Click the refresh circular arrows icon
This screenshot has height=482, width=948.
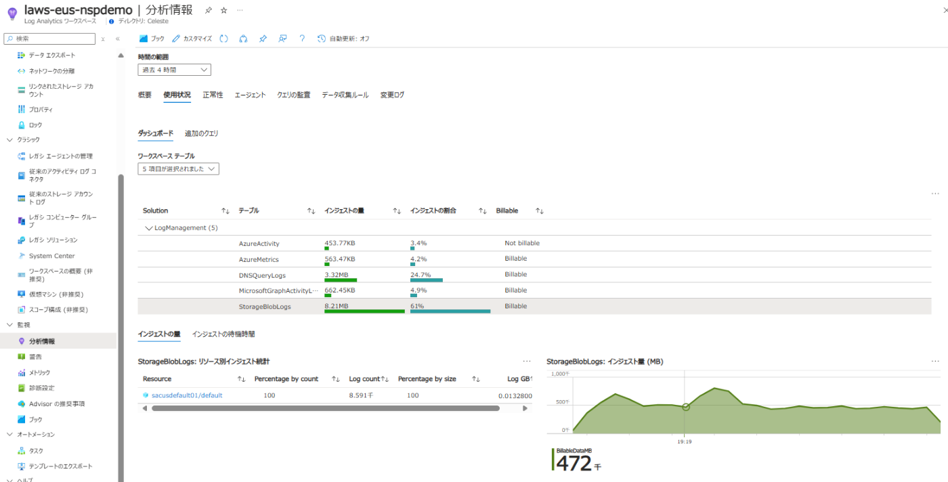(x=224, y=39)
